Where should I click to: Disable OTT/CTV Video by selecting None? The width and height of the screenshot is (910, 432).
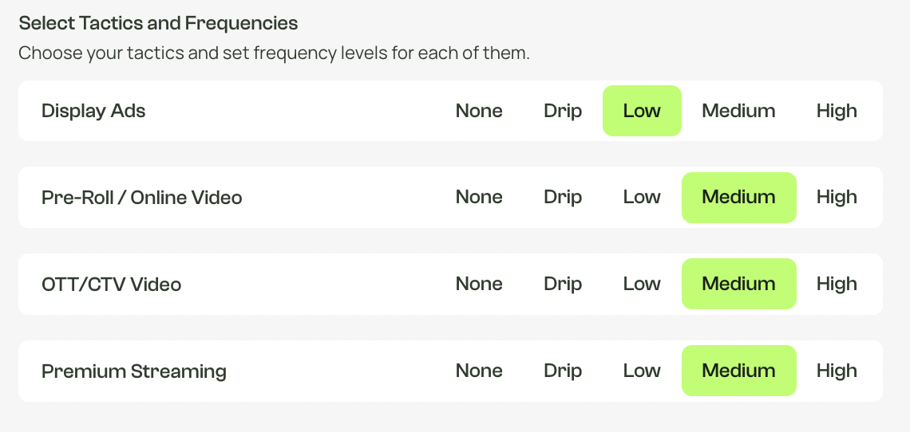(x=479, y=284)
